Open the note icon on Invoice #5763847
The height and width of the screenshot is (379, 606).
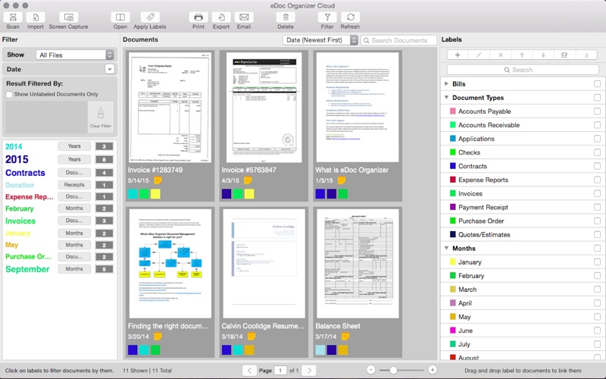(x=248, y=180)
